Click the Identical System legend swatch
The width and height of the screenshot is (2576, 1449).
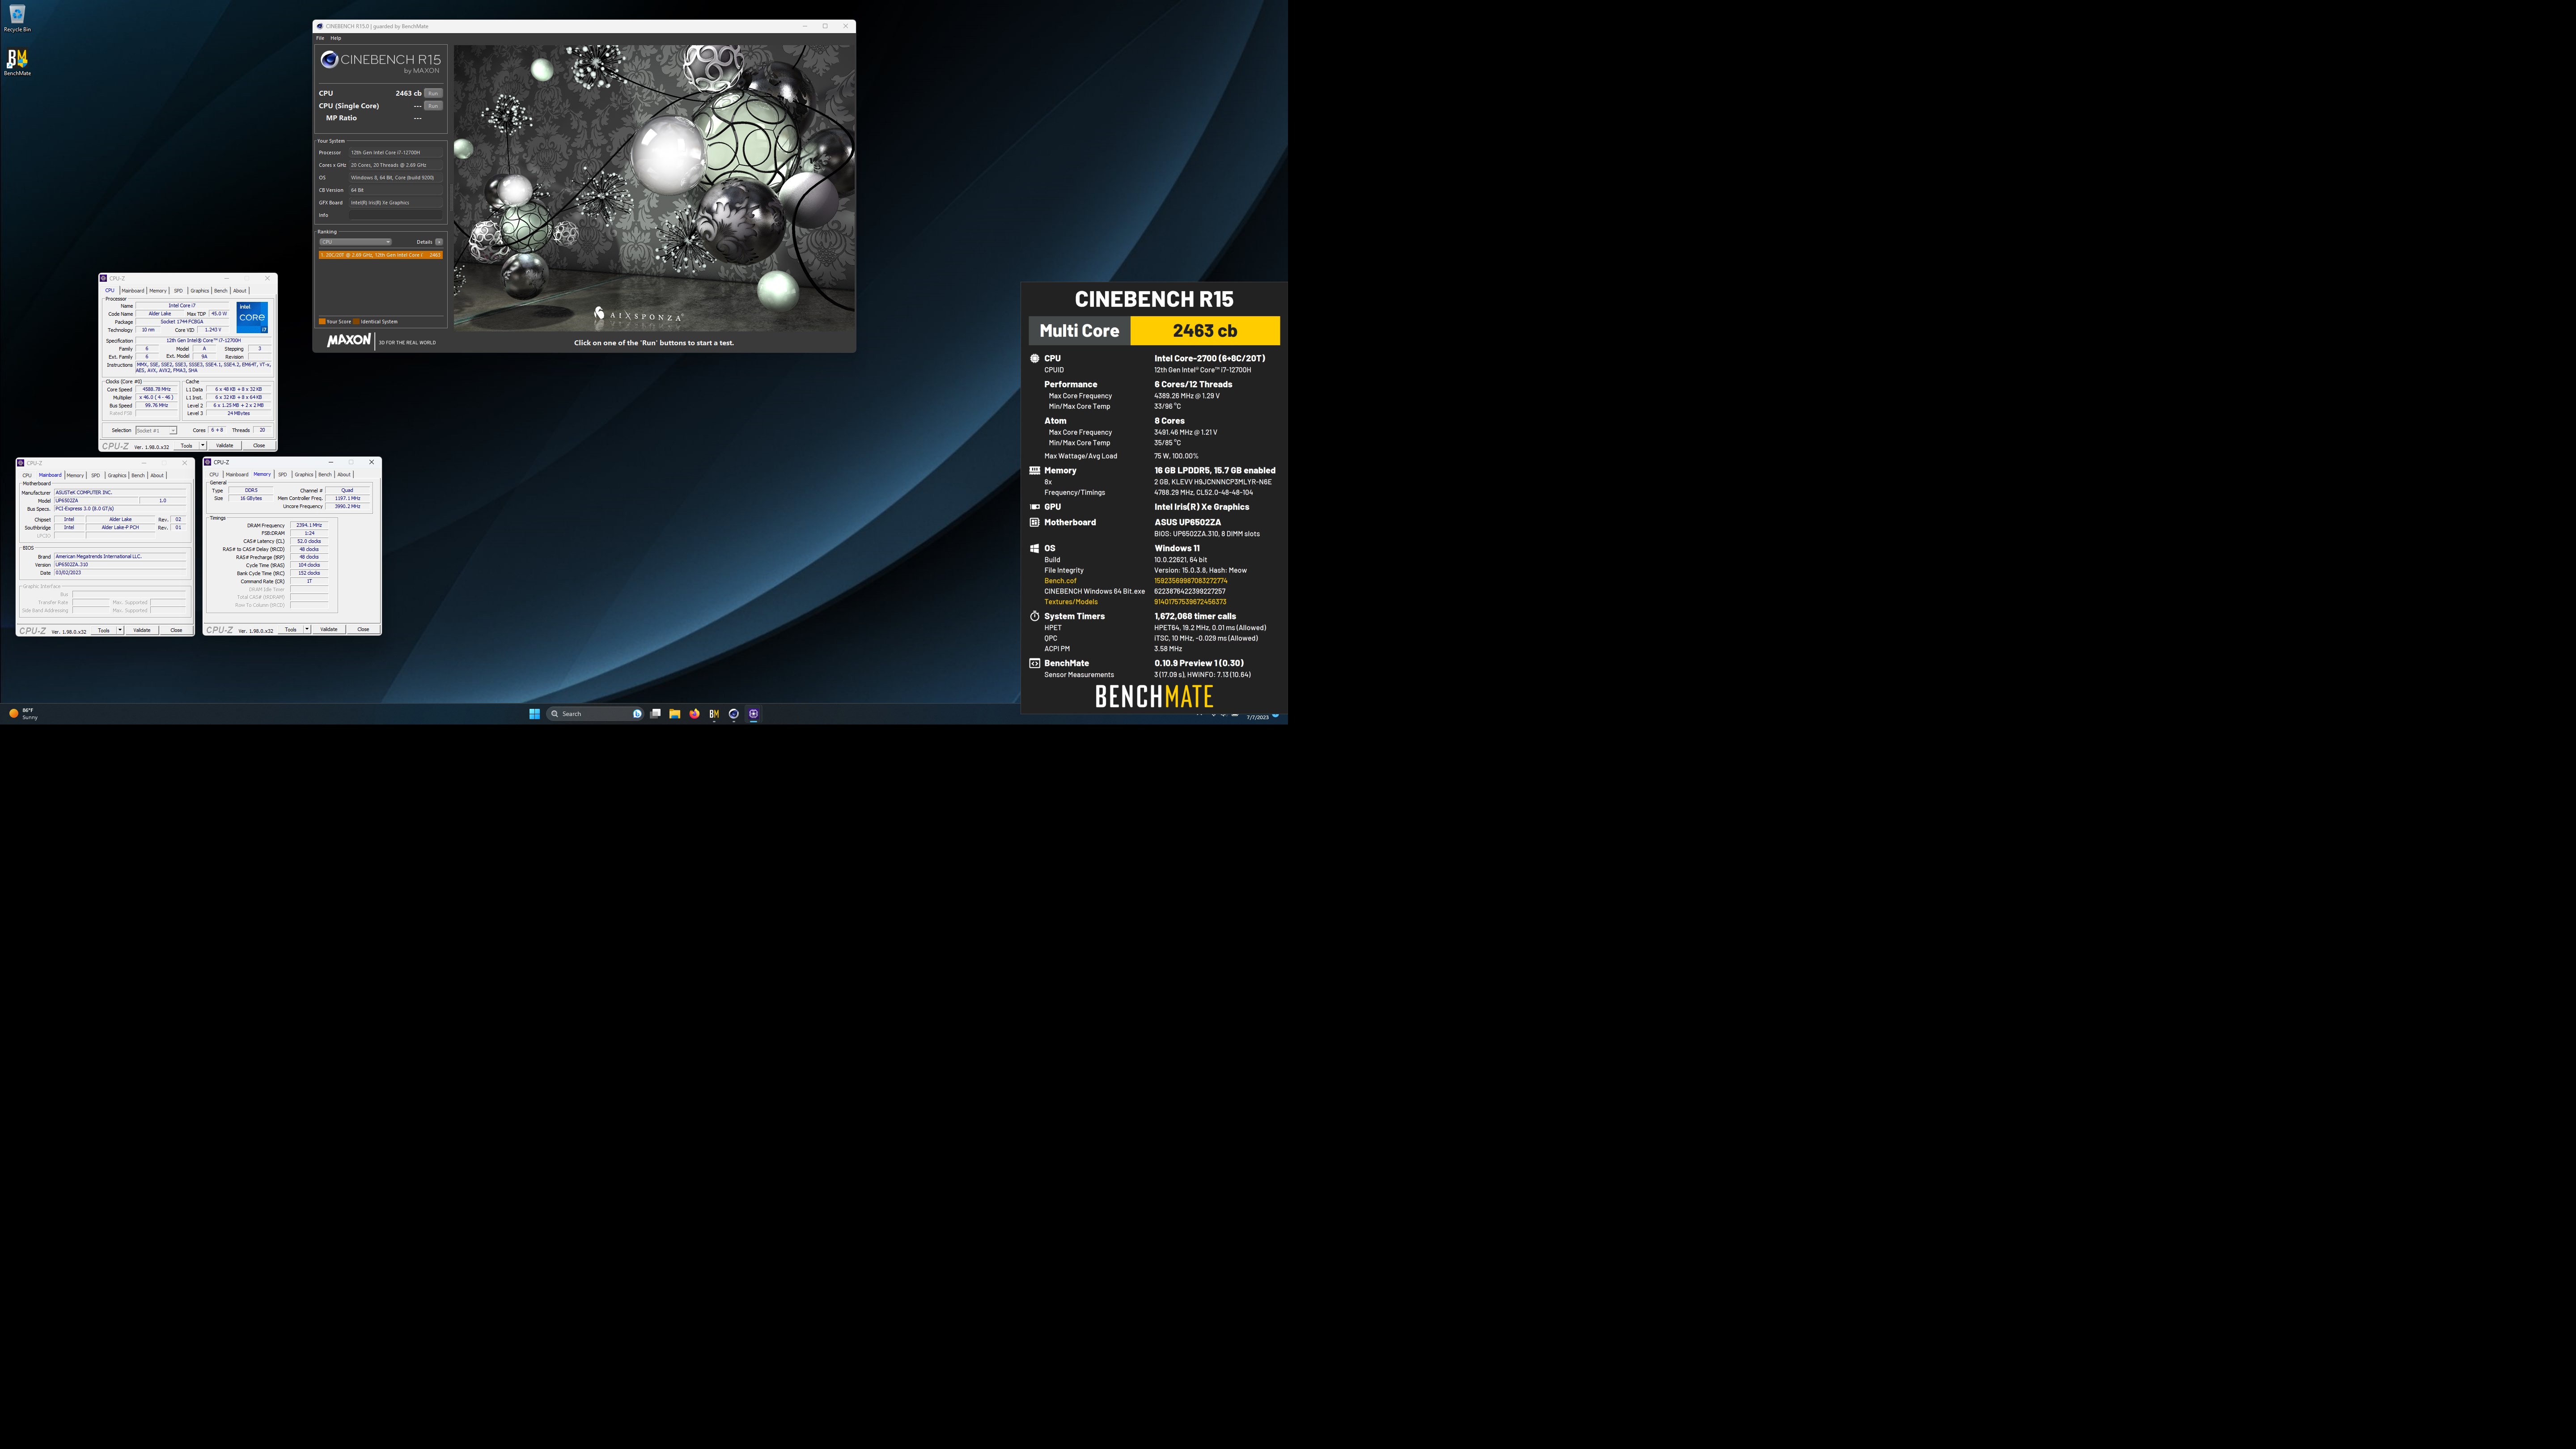coord(356,322)
